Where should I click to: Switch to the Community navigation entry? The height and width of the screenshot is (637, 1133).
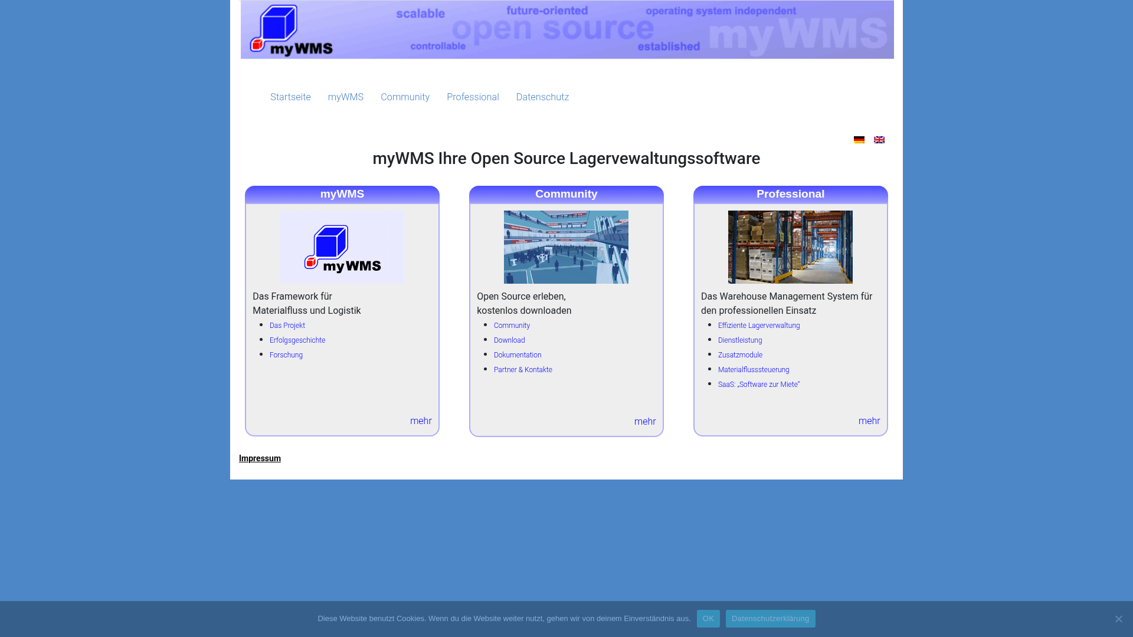pos(405,97)
